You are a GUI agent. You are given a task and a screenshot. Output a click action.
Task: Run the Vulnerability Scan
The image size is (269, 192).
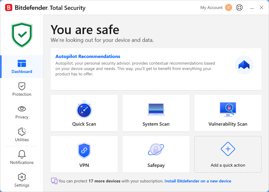228,113
